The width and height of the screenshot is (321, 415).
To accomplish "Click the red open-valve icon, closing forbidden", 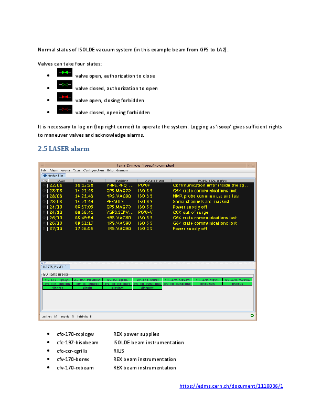I will 65,97.
